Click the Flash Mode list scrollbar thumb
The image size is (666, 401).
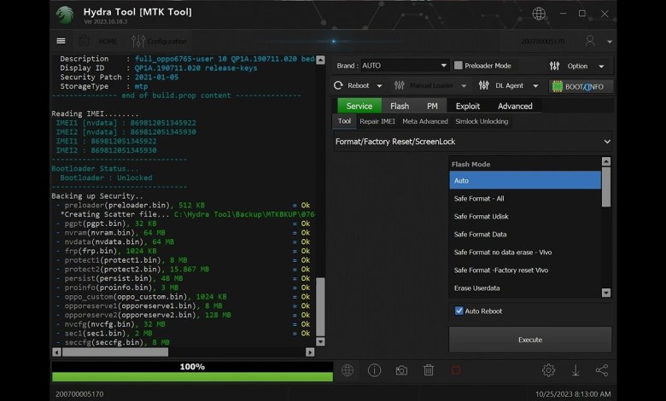[x=606, y=187]
